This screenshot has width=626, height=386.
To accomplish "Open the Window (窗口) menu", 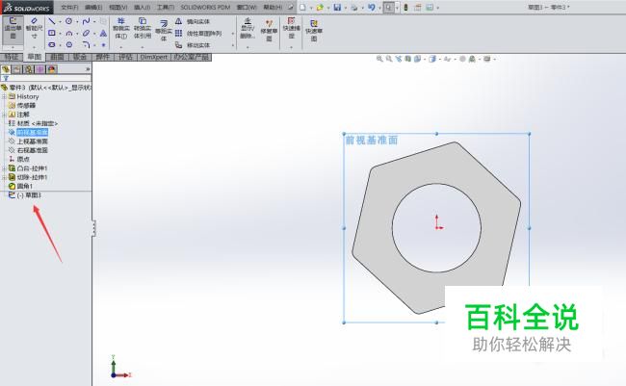I will (247, 7).
